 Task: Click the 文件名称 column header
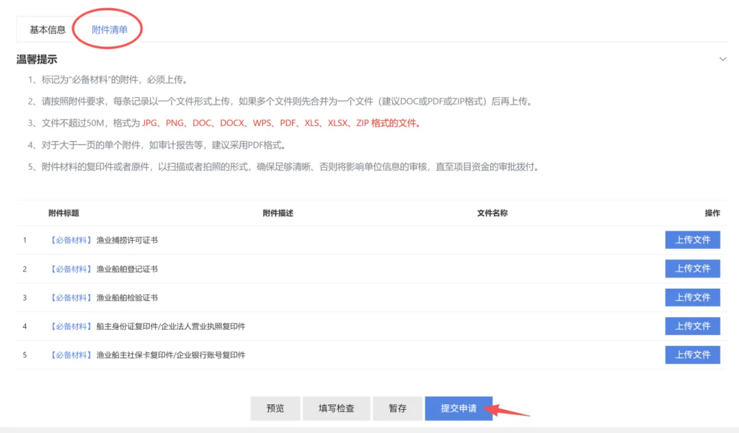click(x=492, y=213)
